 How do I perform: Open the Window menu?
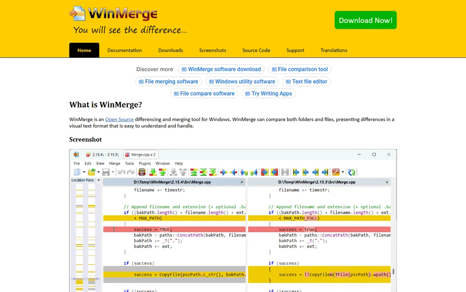pos(163,163)
